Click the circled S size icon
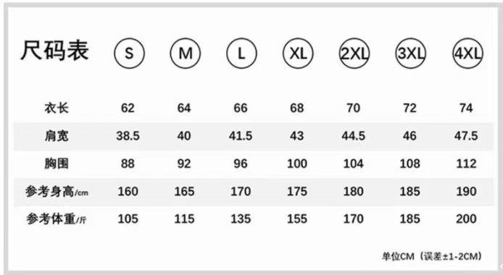 [129, 53]
